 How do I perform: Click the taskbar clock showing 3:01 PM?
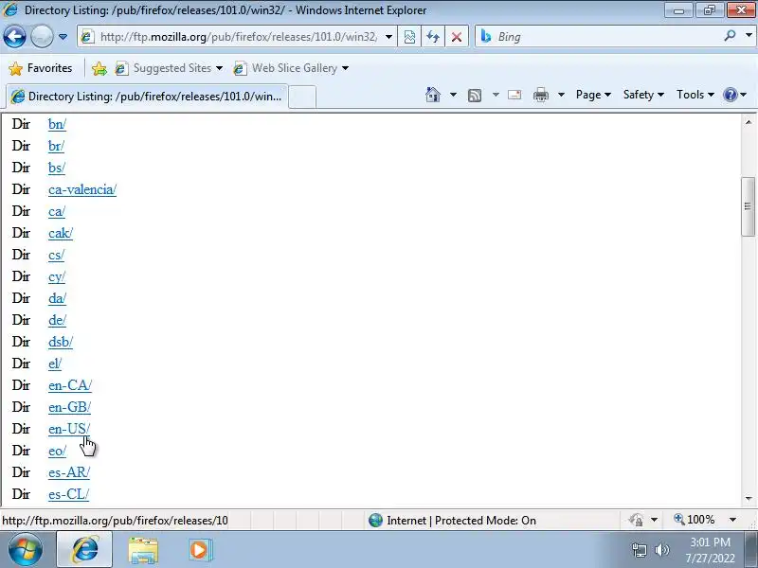pos(710,550)
